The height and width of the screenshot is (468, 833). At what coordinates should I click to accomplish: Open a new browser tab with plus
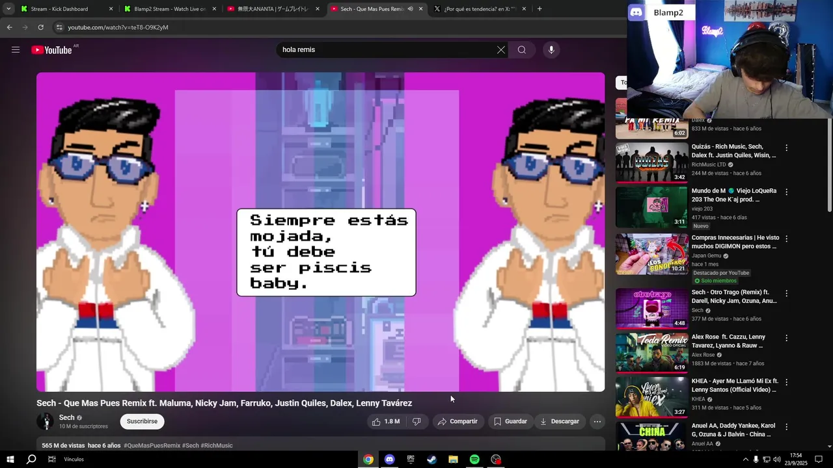539,9
